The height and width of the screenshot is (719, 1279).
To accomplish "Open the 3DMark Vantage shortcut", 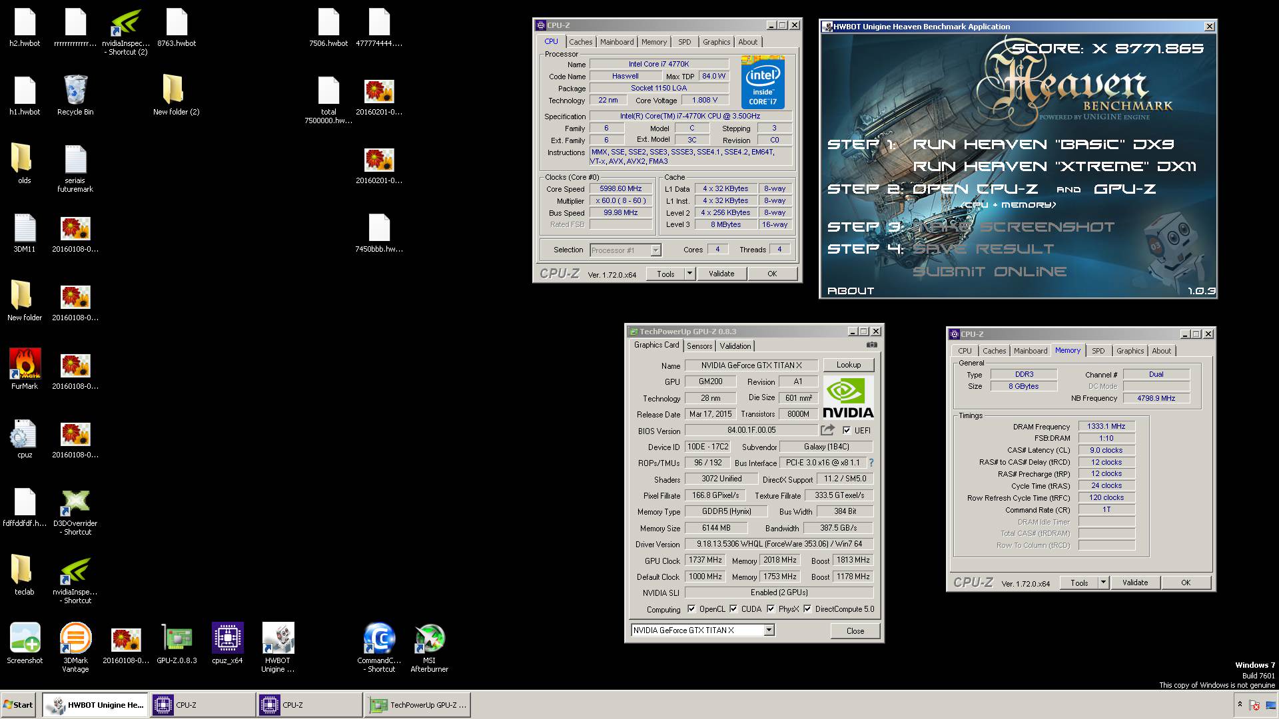I will (x=75, y=647).
